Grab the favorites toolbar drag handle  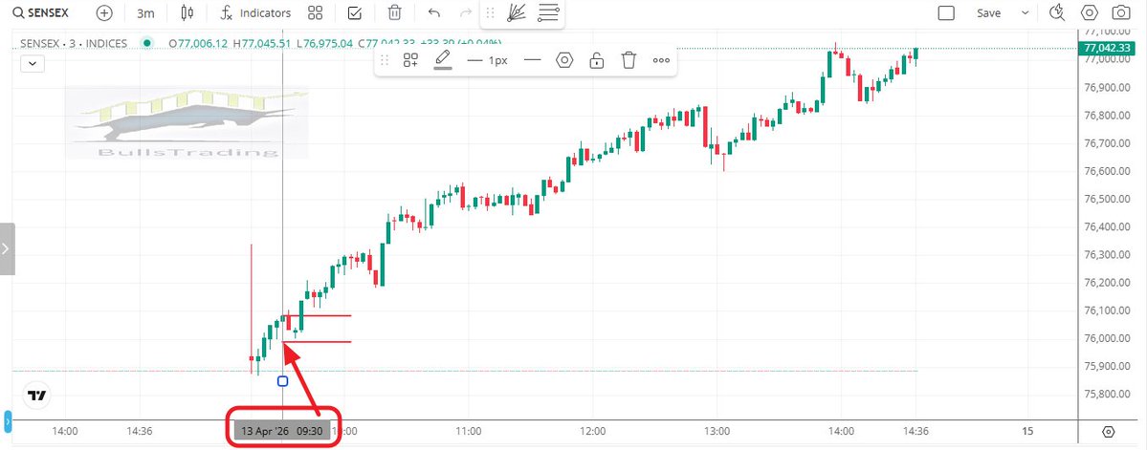pyautogui.click(x=490, y=12)
